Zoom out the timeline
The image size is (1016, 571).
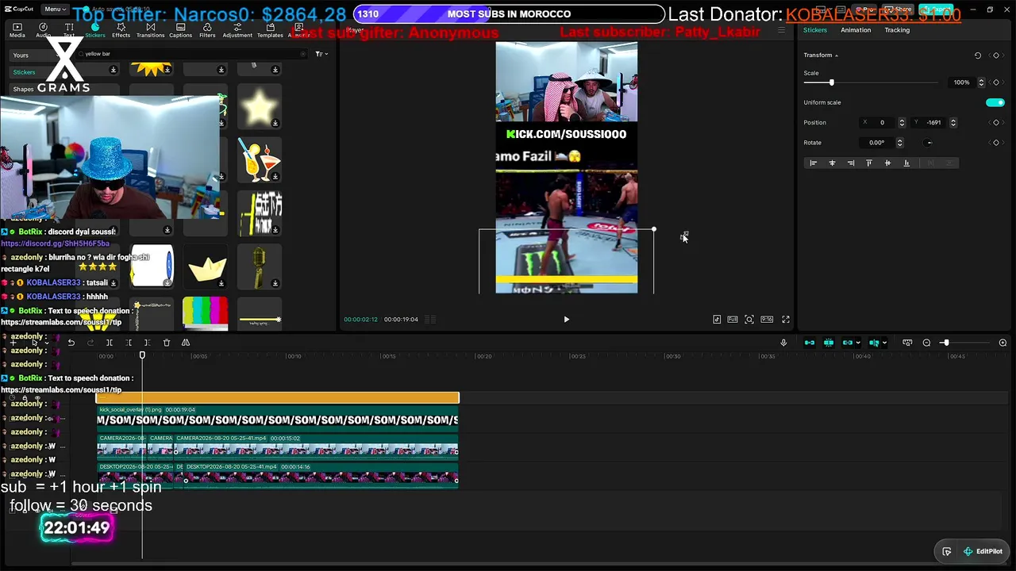[926, 343]
